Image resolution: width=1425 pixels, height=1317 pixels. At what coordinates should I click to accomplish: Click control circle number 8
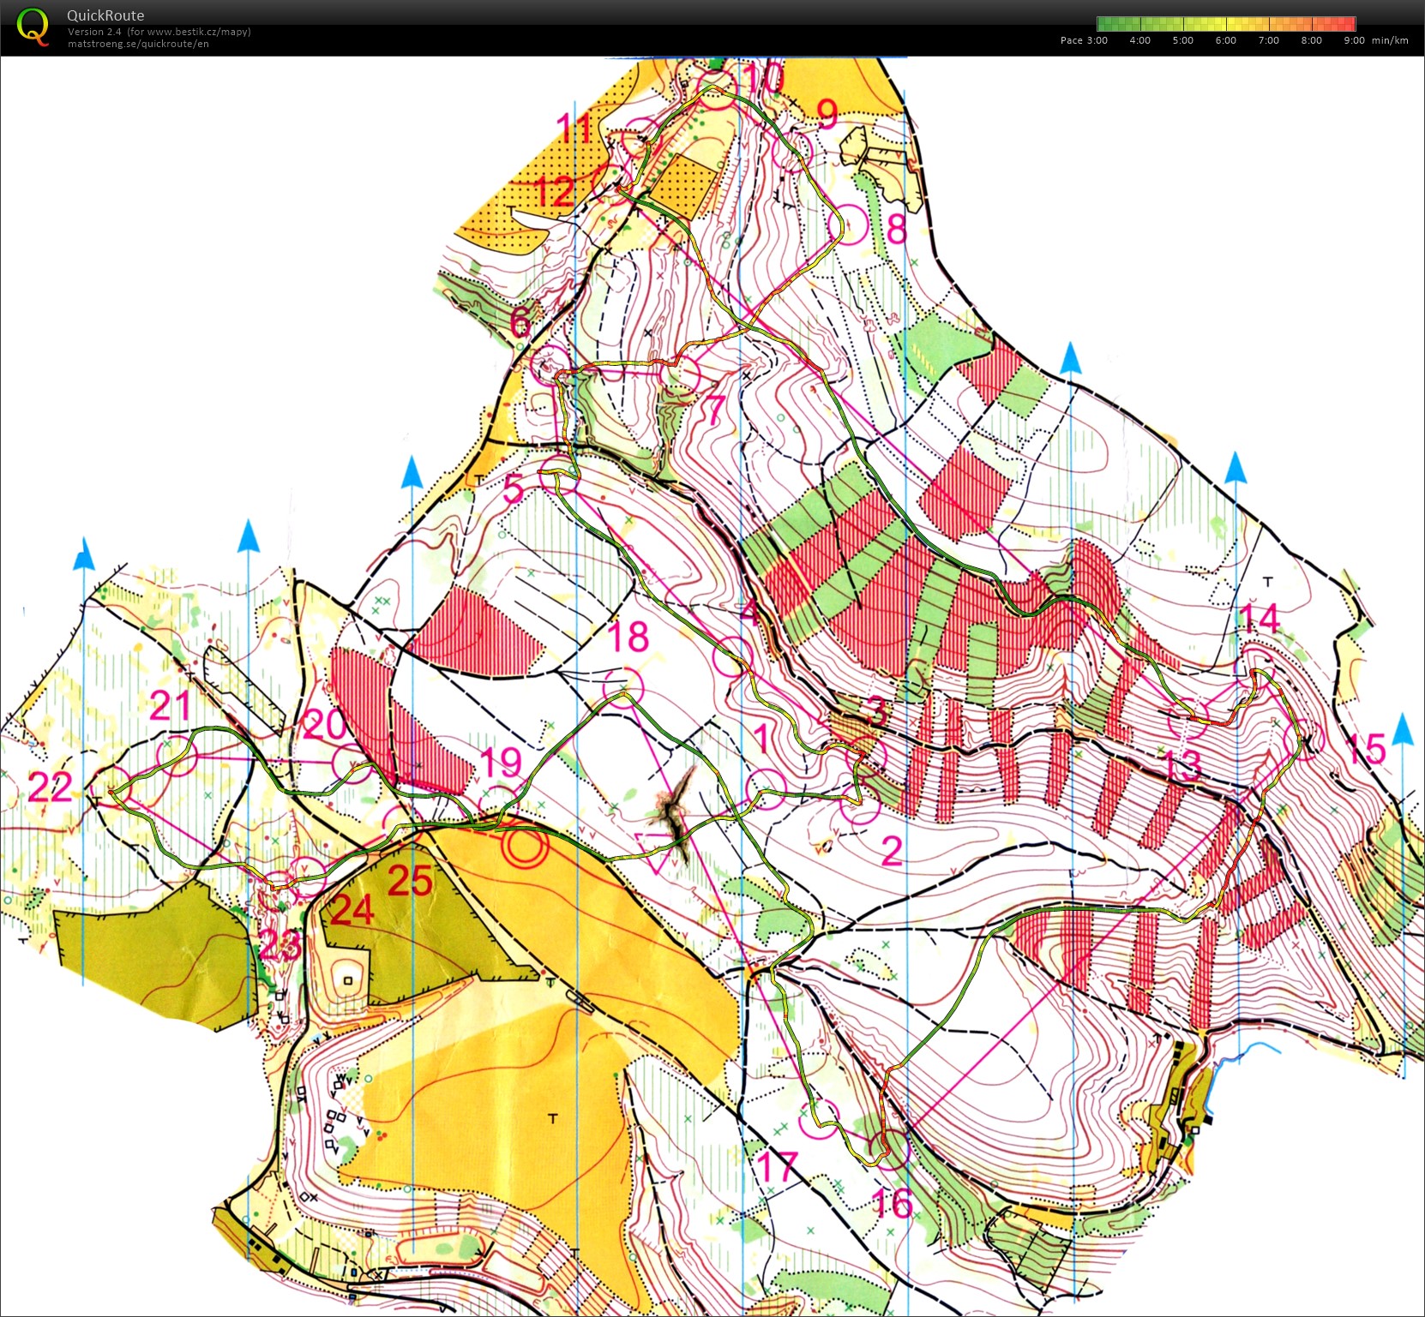coord(849,225)
